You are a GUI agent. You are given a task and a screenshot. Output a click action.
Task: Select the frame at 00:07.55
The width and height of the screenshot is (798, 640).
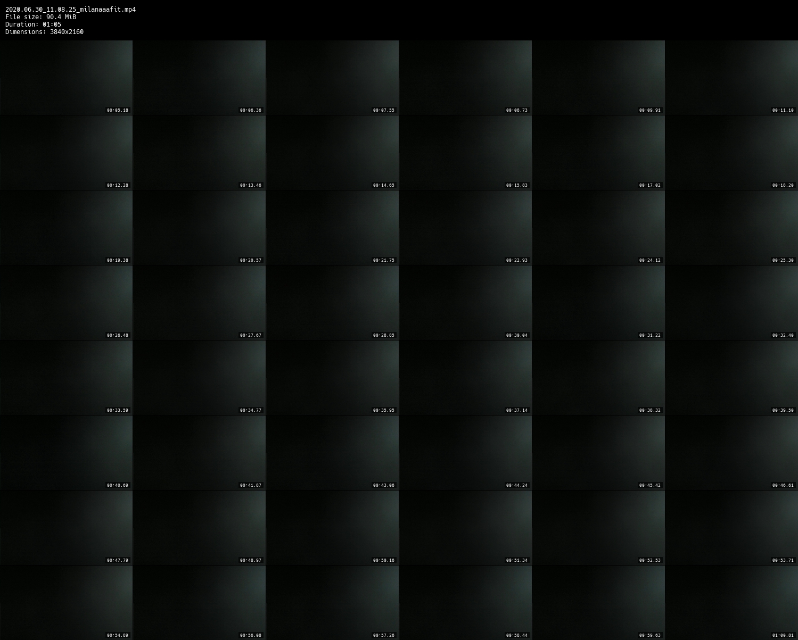332,78
